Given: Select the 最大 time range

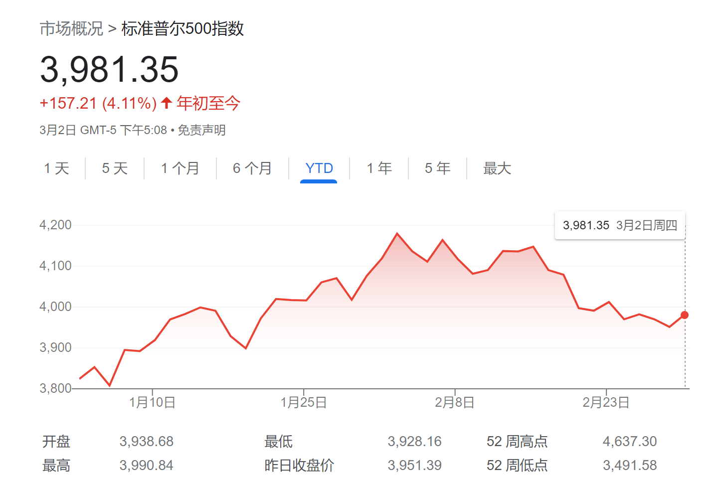Looking at the screenshot, I should coord(497,168).
